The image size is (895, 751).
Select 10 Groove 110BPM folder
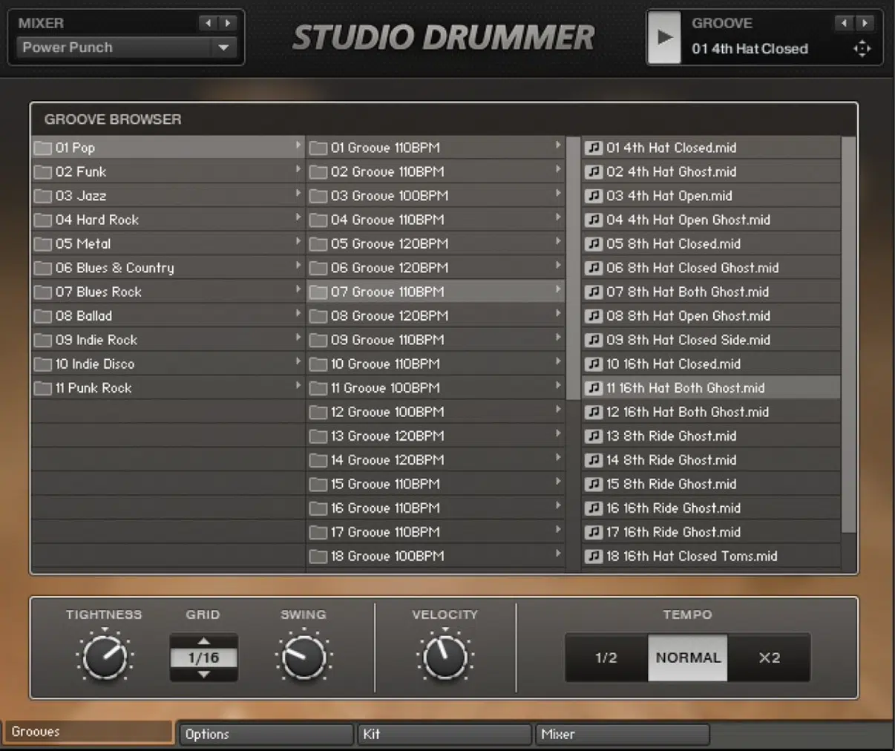coord(436,364)
